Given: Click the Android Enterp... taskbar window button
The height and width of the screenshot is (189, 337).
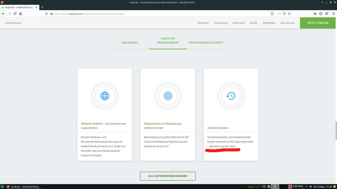Looking at the screenshot, I should tap(24, 187).
